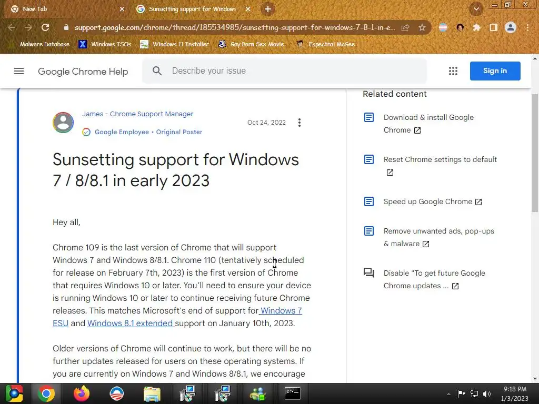The height and width of the screenshot is (404, 539).
Task: Go back to previous page
Action: [x=12, y=27]
